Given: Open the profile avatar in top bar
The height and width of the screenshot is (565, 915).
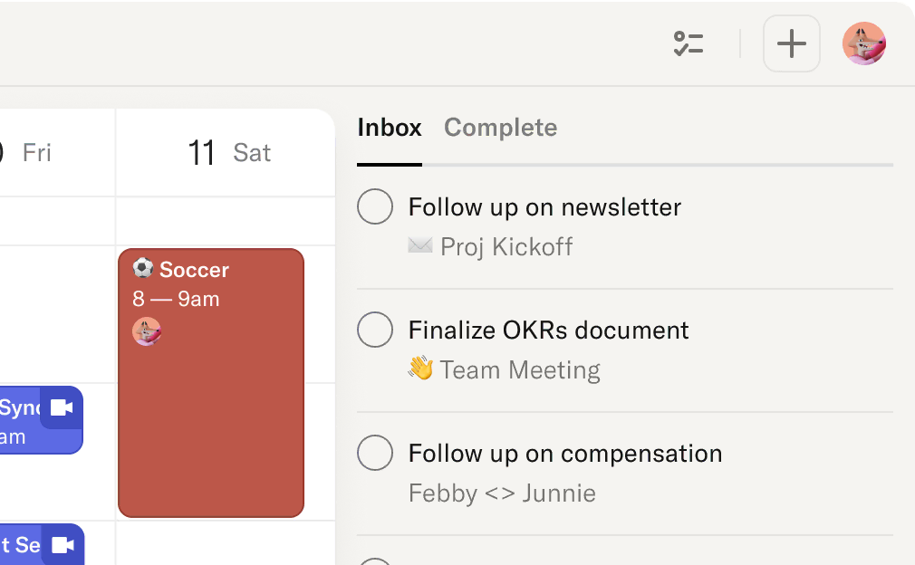Looking at the screenshot, I should pos(863,43).
